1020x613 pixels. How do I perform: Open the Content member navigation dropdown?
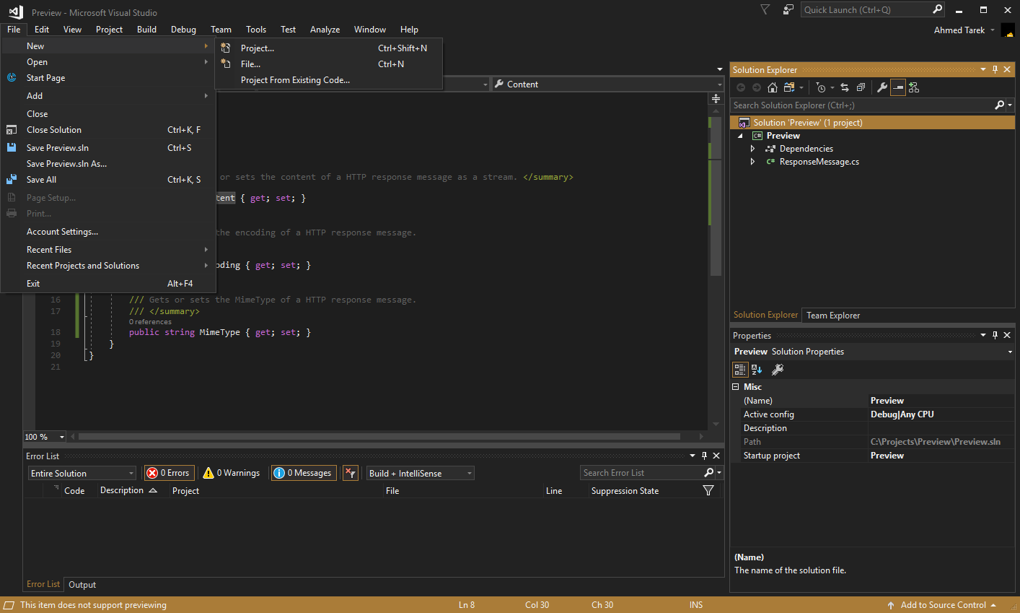point(607,84)
